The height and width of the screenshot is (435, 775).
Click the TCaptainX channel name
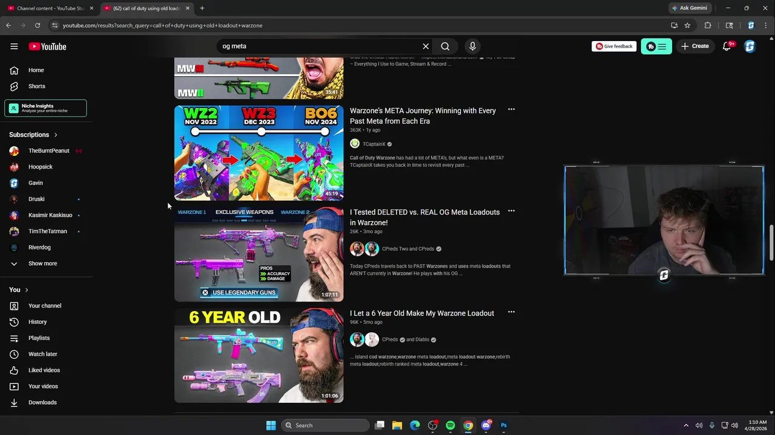point(374,144)
